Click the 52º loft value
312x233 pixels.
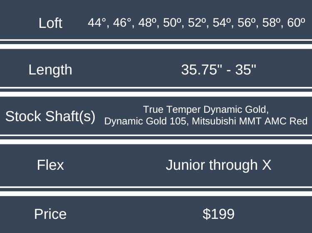197,22
